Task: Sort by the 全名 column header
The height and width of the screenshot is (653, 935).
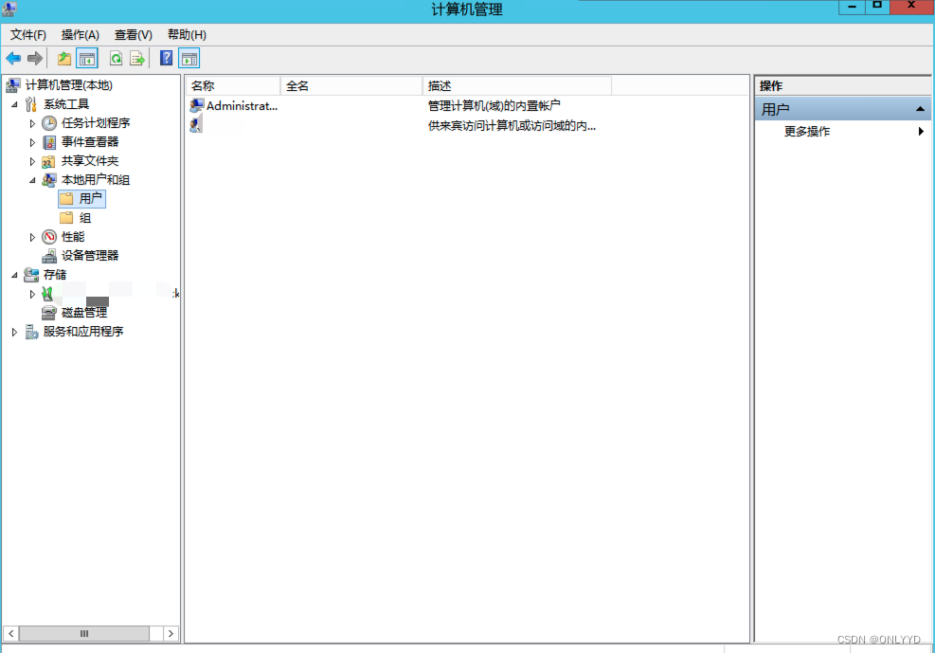Action: click(351, 86)
